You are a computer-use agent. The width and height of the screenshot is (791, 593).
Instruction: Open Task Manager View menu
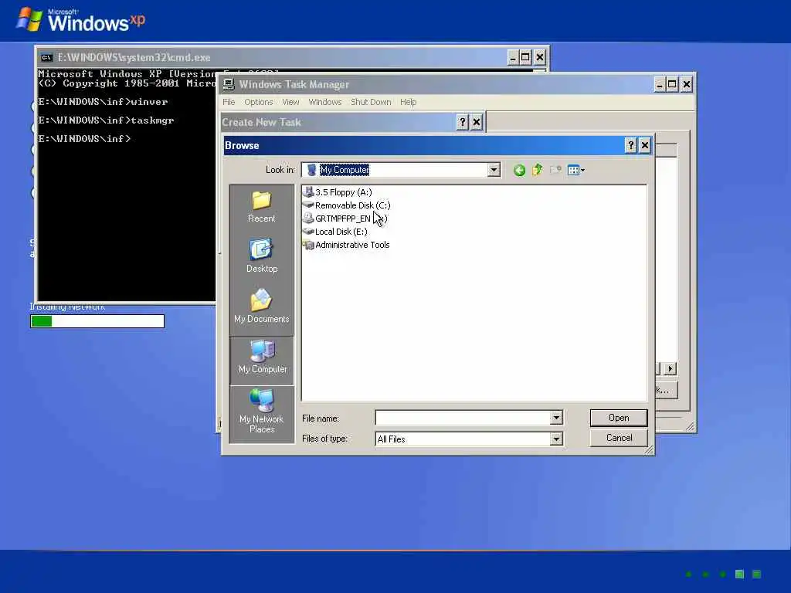click(290, 102)
